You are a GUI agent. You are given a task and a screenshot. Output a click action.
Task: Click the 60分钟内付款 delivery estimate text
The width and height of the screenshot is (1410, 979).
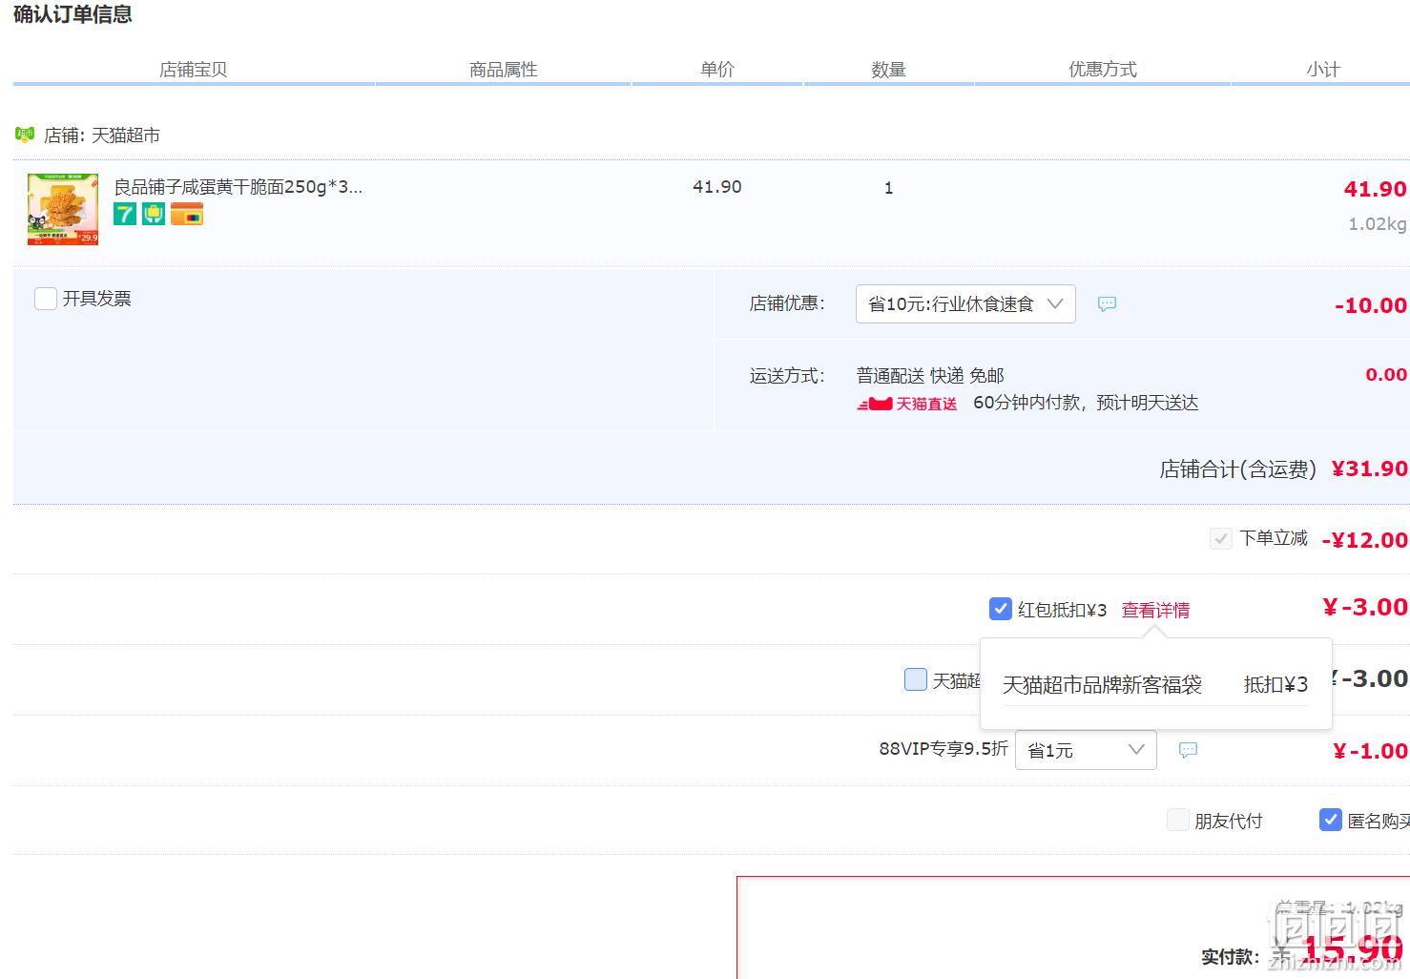[1086, 403]
